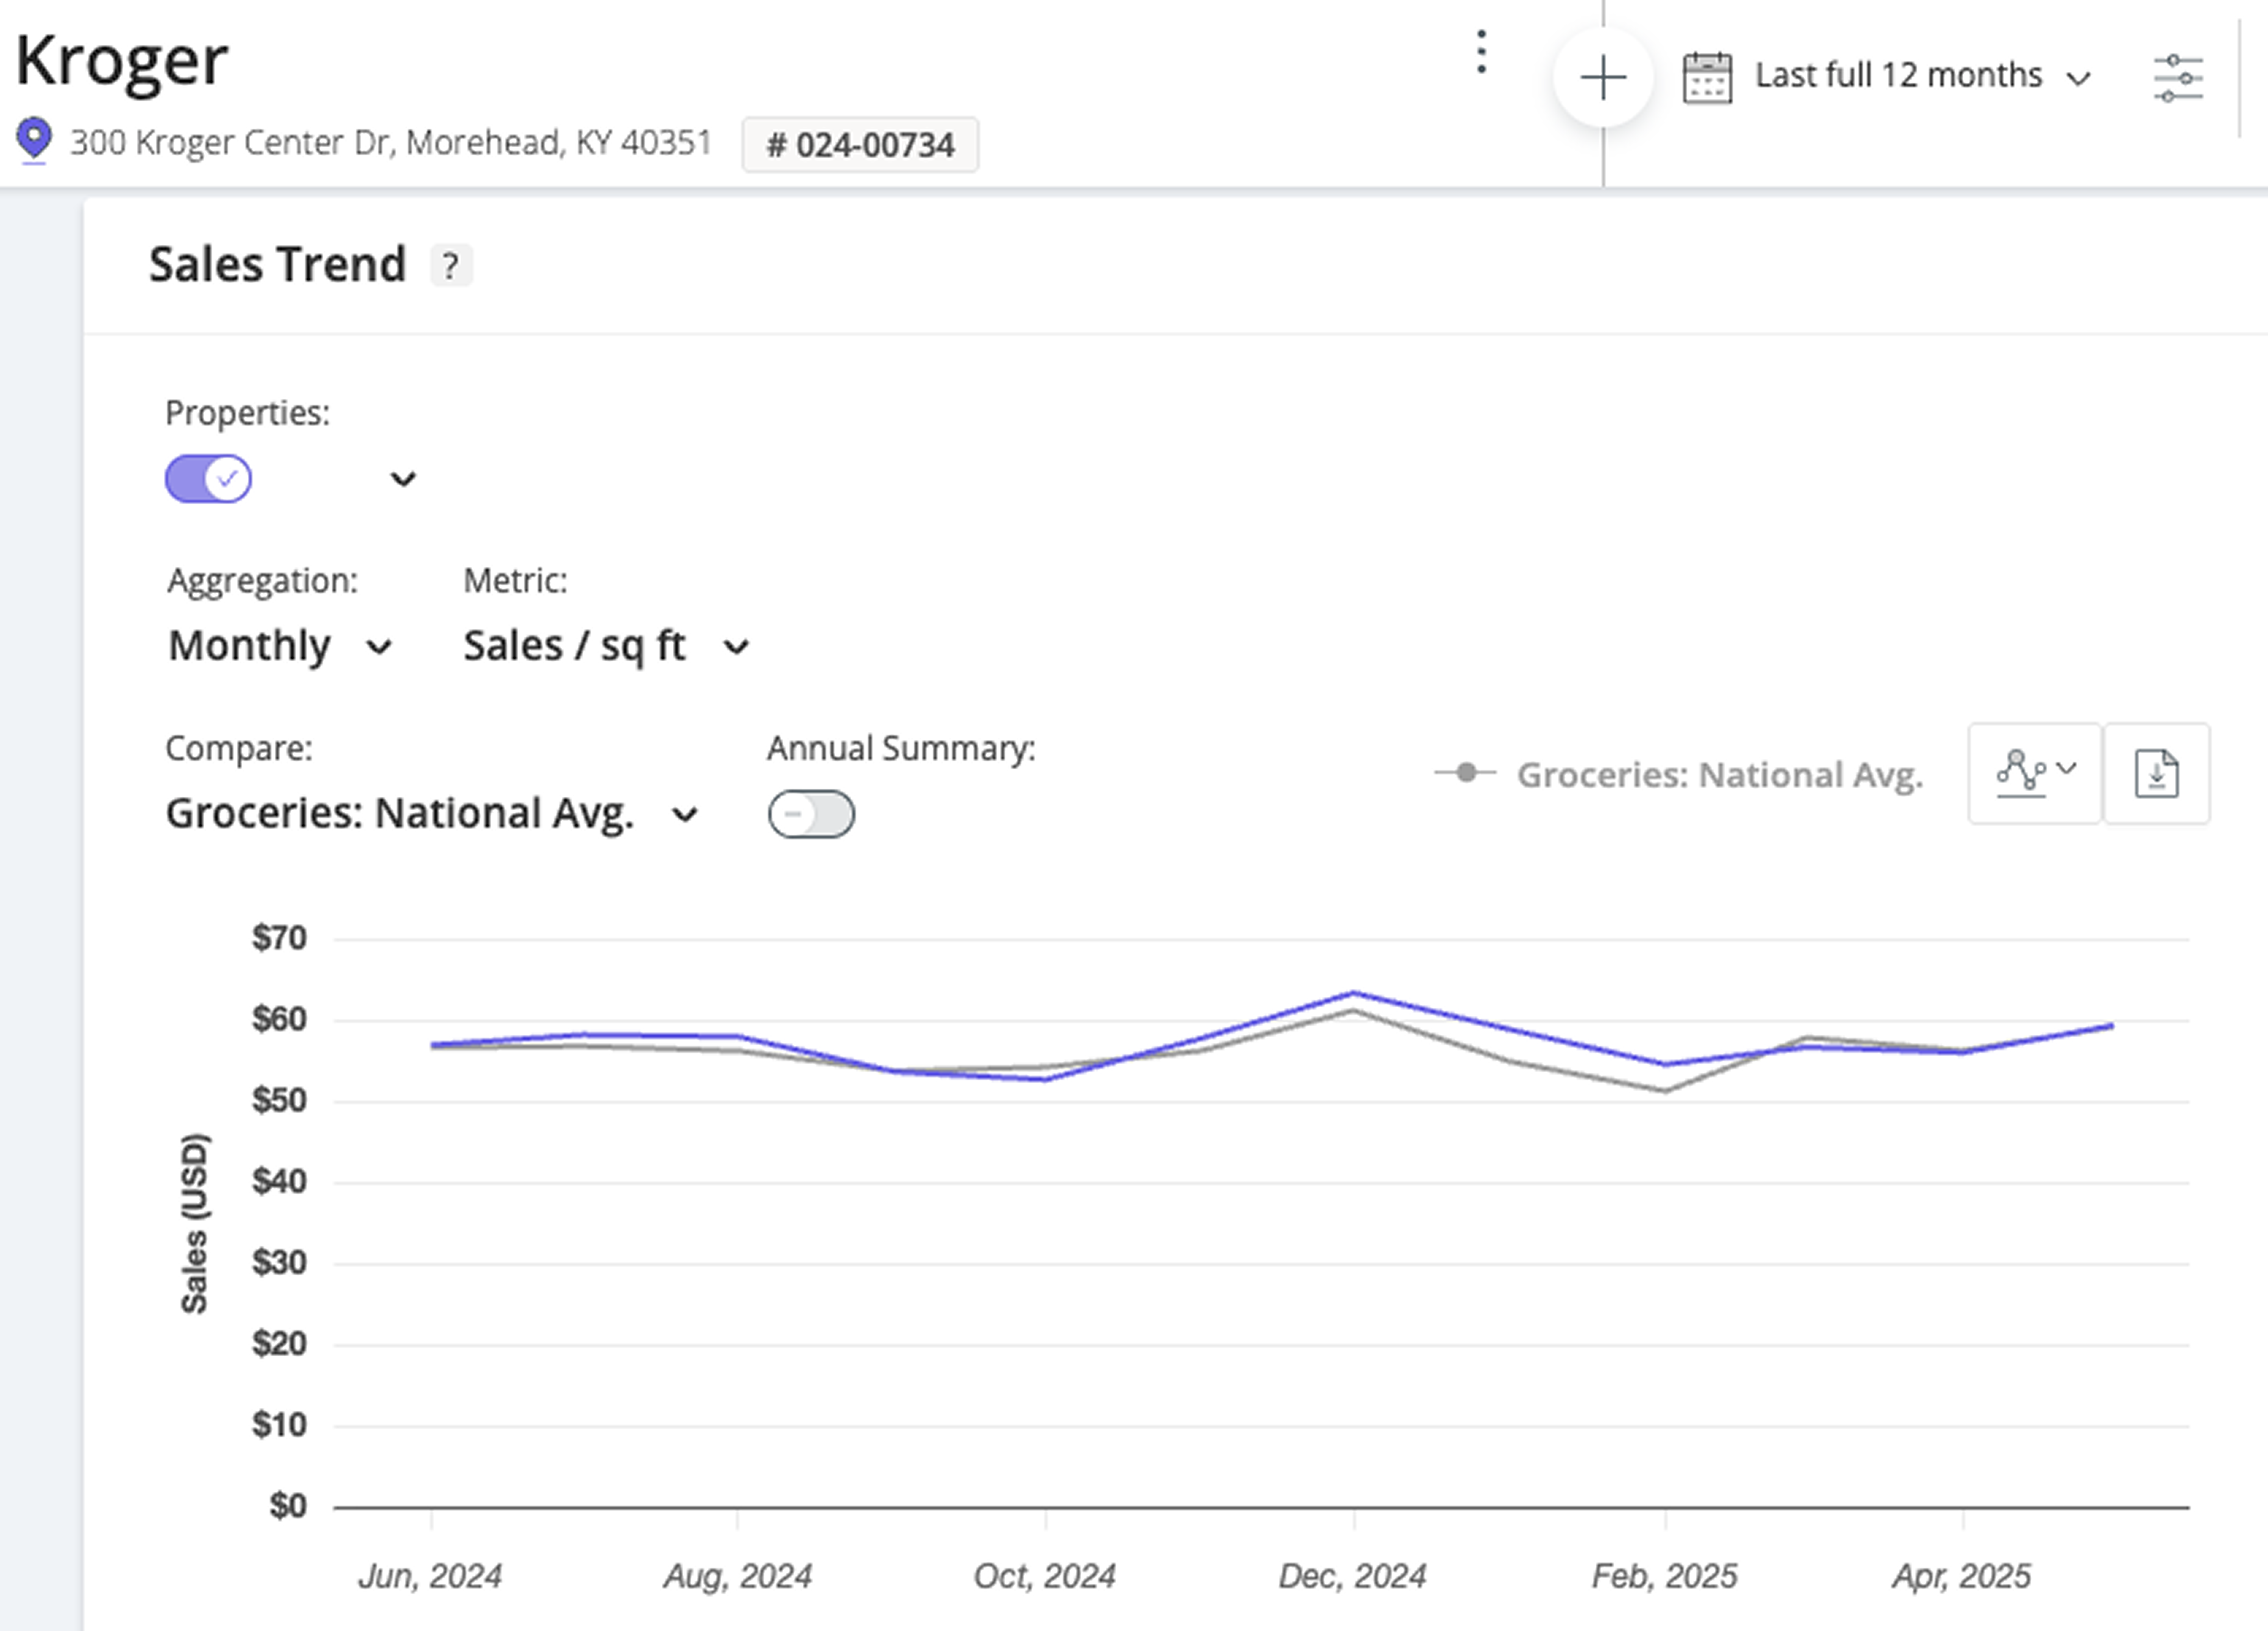Click the # 024-00734 store ID badge
This screenshot has height=1631, width=2268.
click(860, 145)
